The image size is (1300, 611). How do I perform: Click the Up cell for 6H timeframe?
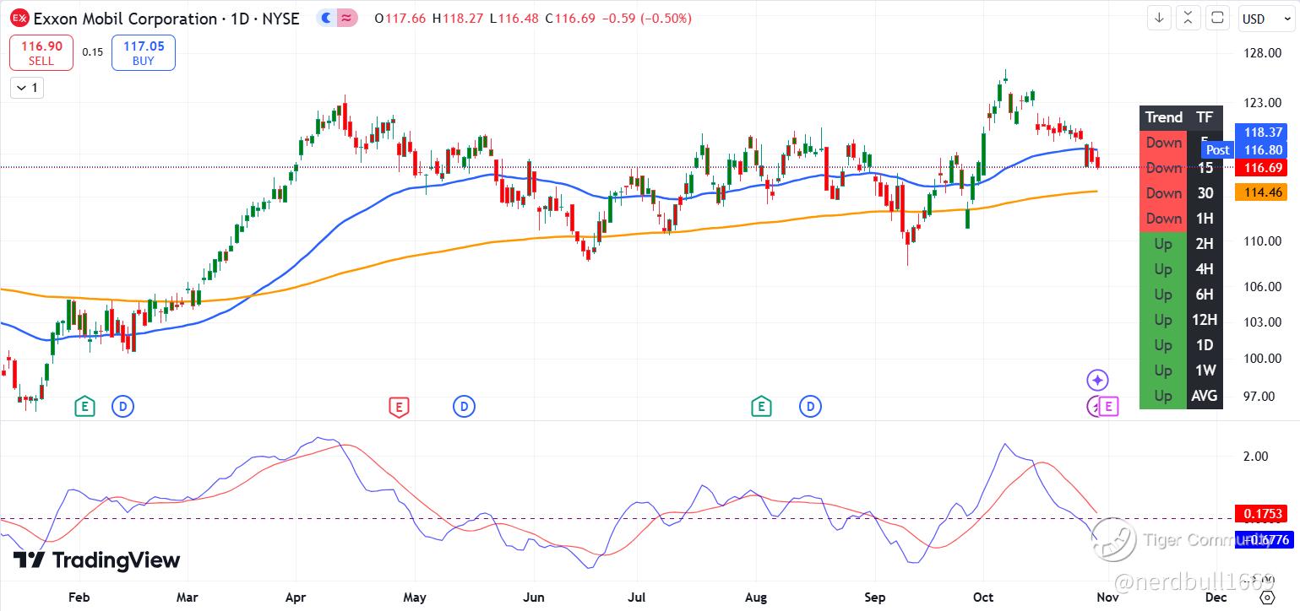tap(1163, 295)
